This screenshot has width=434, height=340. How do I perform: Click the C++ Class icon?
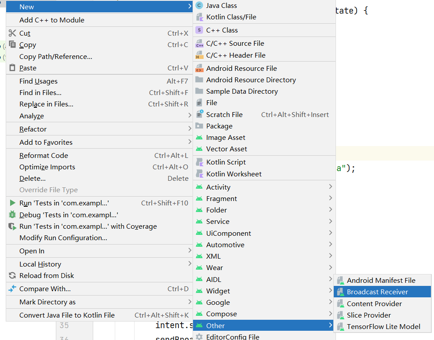[199, 30]
